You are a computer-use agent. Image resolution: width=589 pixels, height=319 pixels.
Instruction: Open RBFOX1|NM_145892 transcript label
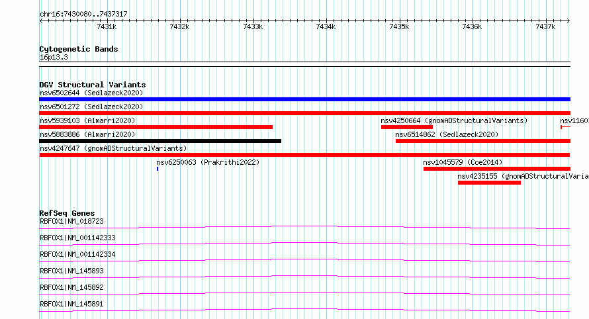[71, 287]
